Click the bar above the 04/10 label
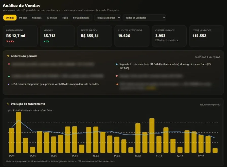227x167 pixels. coord(180,150)
